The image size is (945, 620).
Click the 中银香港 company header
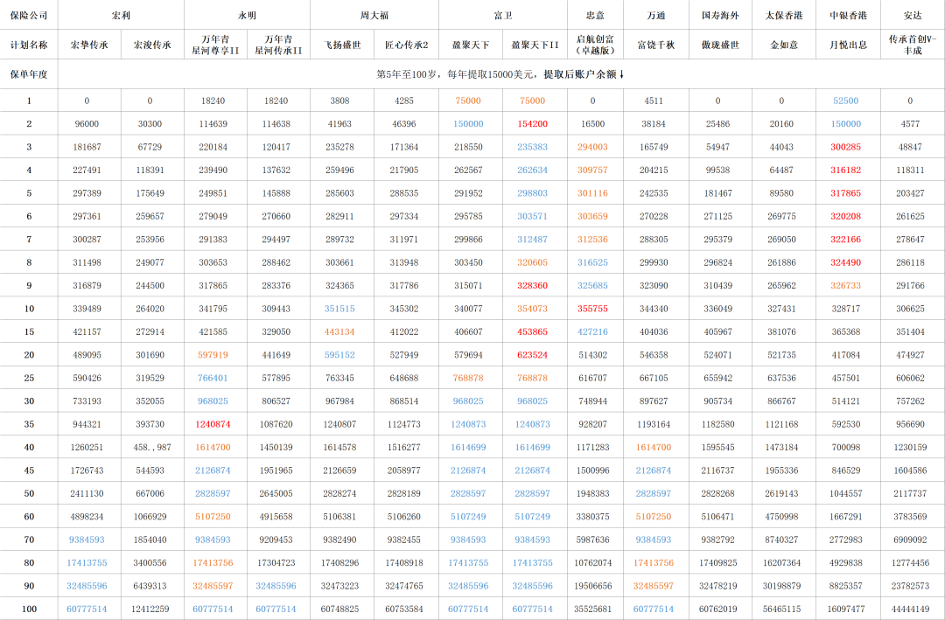846,16
